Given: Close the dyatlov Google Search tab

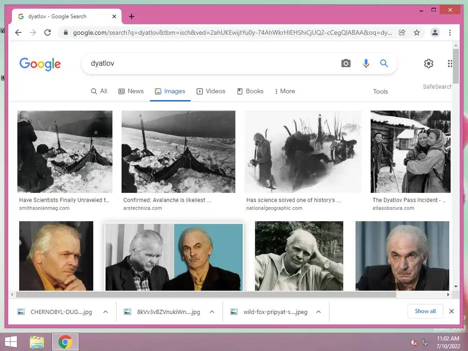Looking at the screenshot, I should click(114, 16).
